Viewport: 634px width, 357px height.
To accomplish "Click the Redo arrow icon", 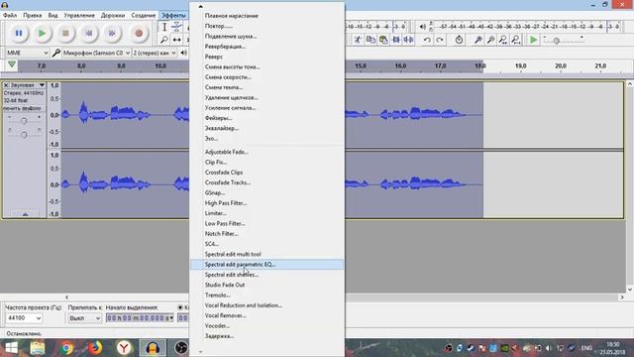I will pyautogui.click(x=440, y=40).
